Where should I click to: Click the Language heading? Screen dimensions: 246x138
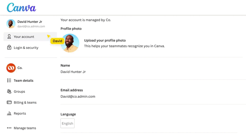tap(68, 114)
